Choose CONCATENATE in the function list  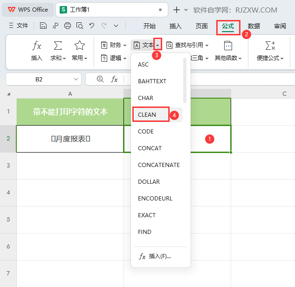[x=158, y=165]
